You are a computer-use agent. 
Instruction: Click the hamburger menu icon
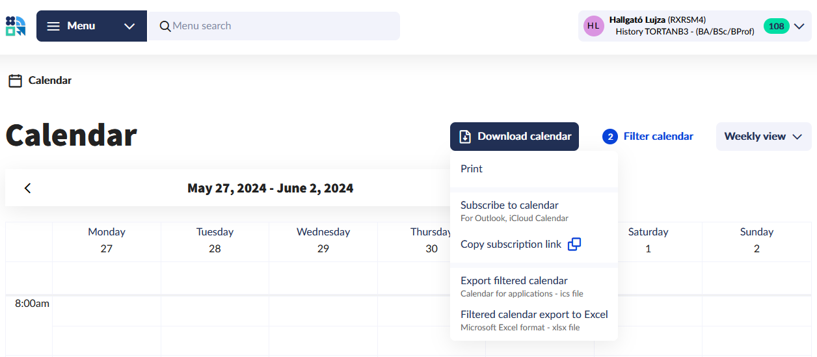(x=53, y=26)
